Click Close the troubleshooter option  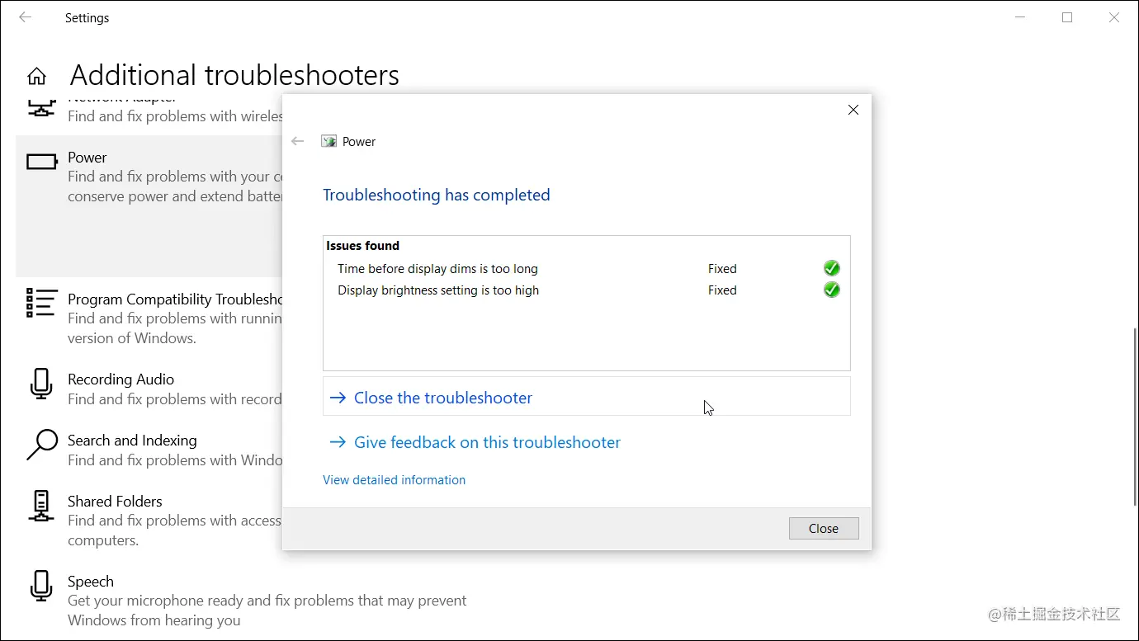click(586, 398)
